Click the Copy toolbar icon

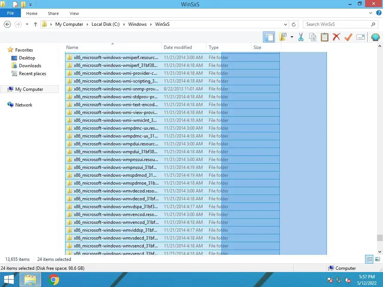313,37
